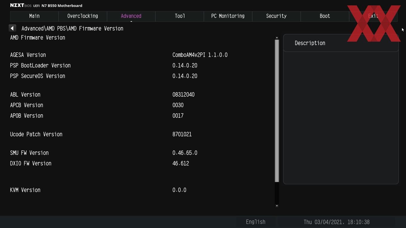Click the 08312040 value
Viewport: 406px width, 228px height.
183,94
